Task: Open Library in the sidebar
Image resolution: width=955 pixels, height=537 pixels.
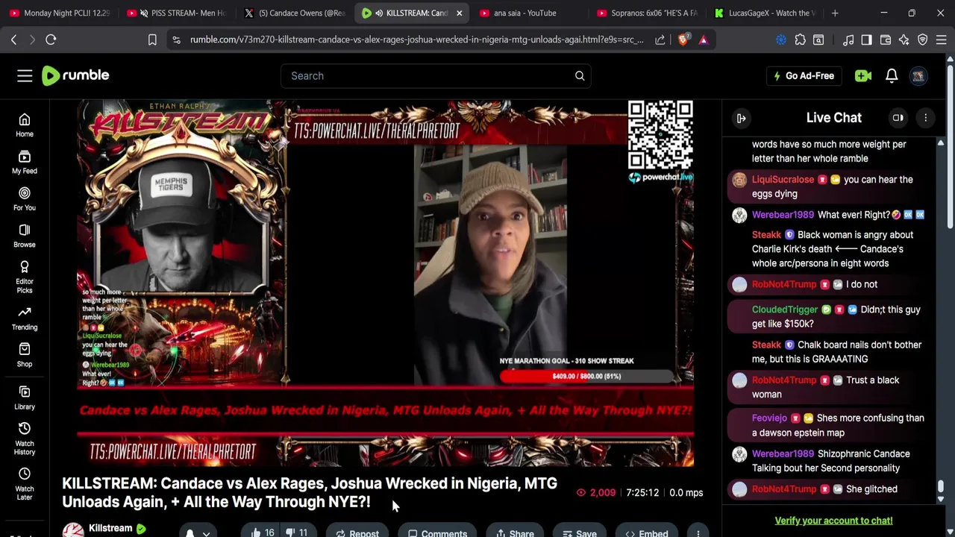Action: click(25, 398)
